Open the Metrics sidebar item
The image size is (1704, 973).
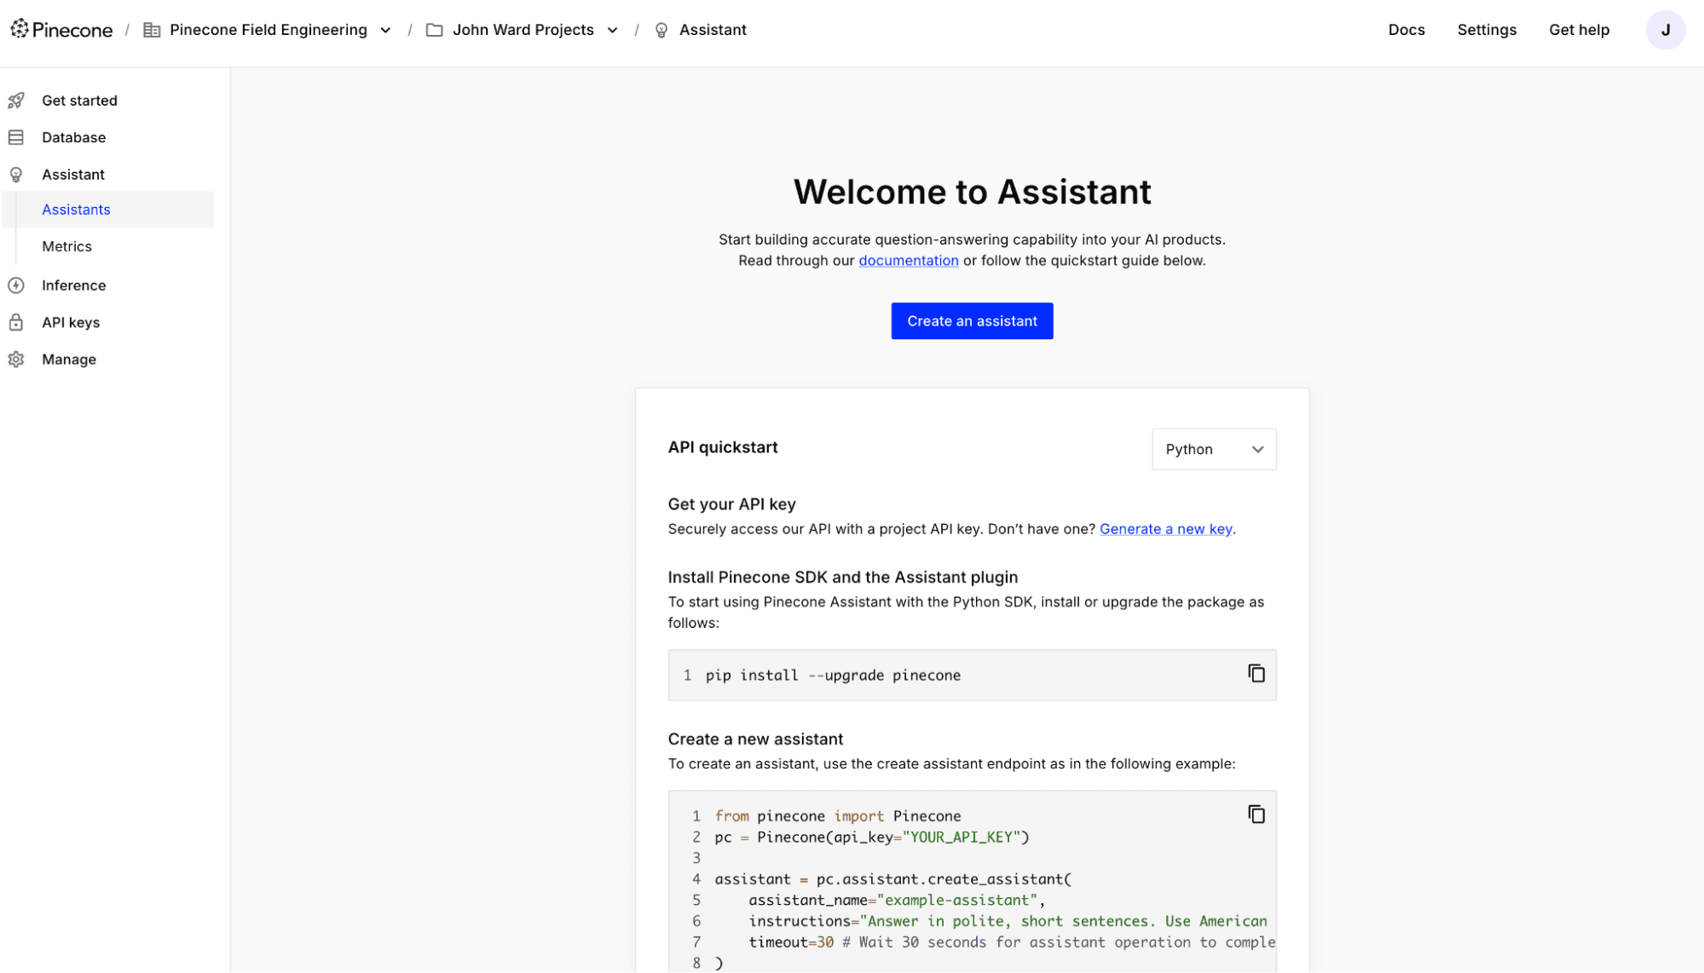click(66, 246)
